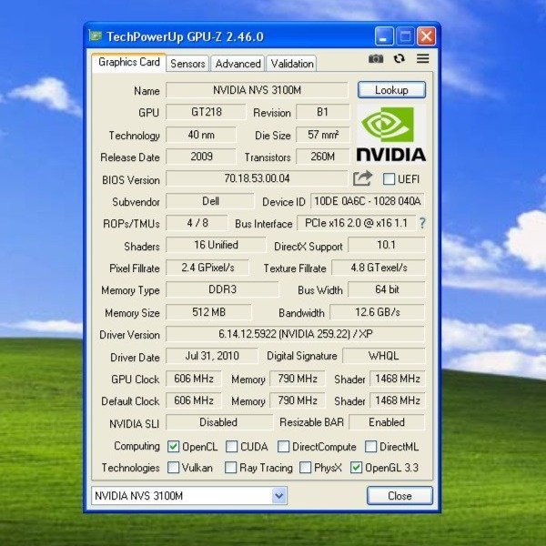
Task: Click the Bus Width value 64 bit
Action: (x=387, y=289)
